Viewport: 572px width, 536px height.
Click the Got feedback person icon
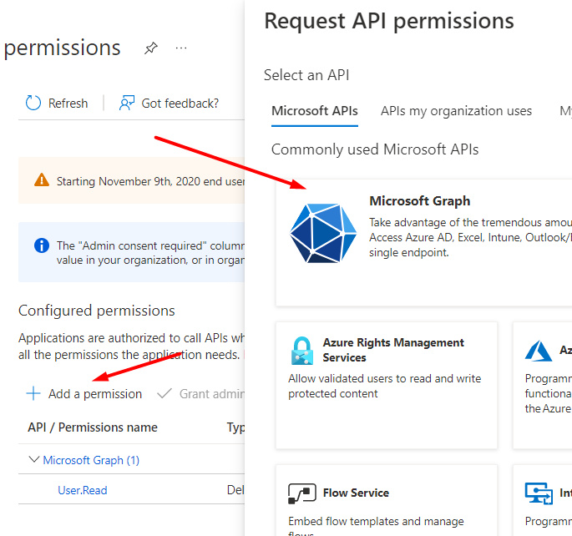point(127,104)
